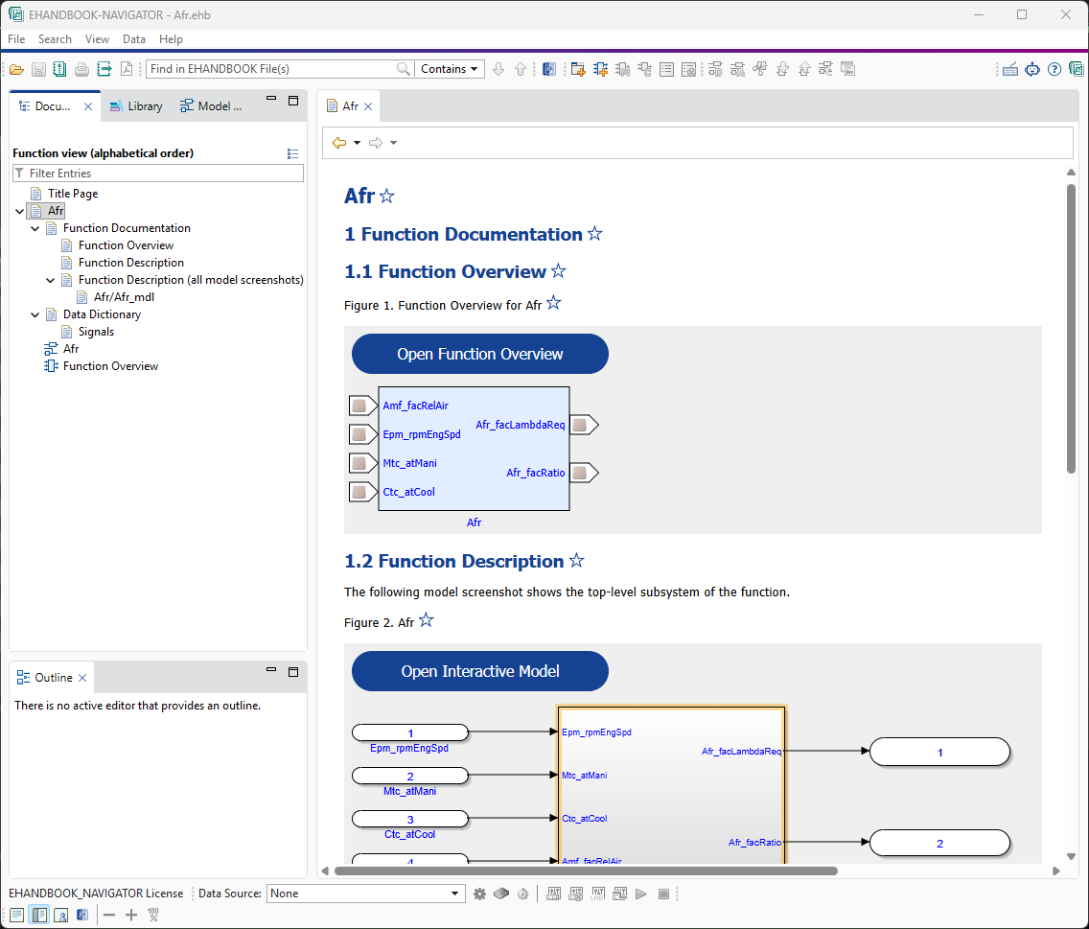Open the back history dropdown arrow
The width and height of the screenshot is (1089, 929).
tap(357, 143)
